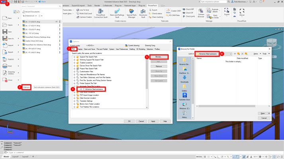Expand Trusted Locations node
Viewport: 284px width, 159px height.
click(x=74, y=63)
